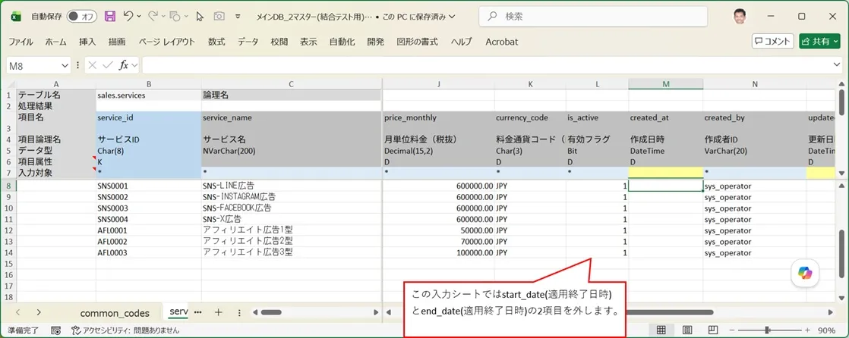Image resolution: width=849 pixels, height=338 pixels.
Task: Click zoom out minus button
Action: [x=732, y=330]
